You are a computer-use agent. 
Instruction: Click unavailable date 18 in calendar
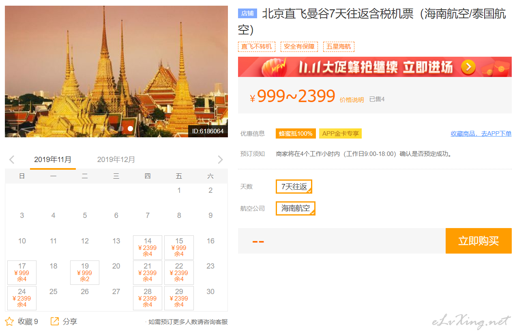click(54, 266)
